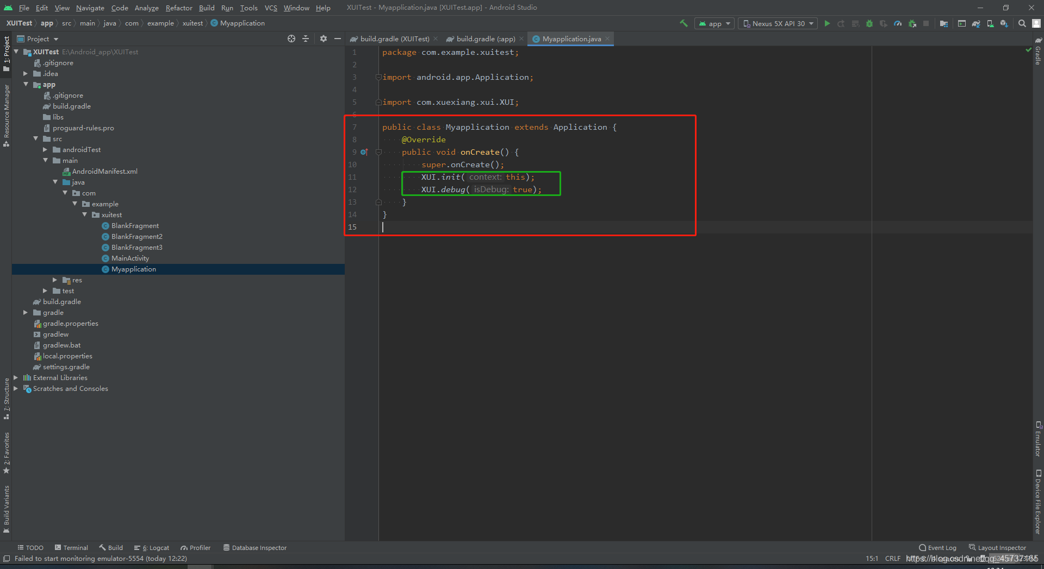The height and width of the screenshot is (569, 1044).
Task: Run the app with green play button
Action: click(827, 23)
